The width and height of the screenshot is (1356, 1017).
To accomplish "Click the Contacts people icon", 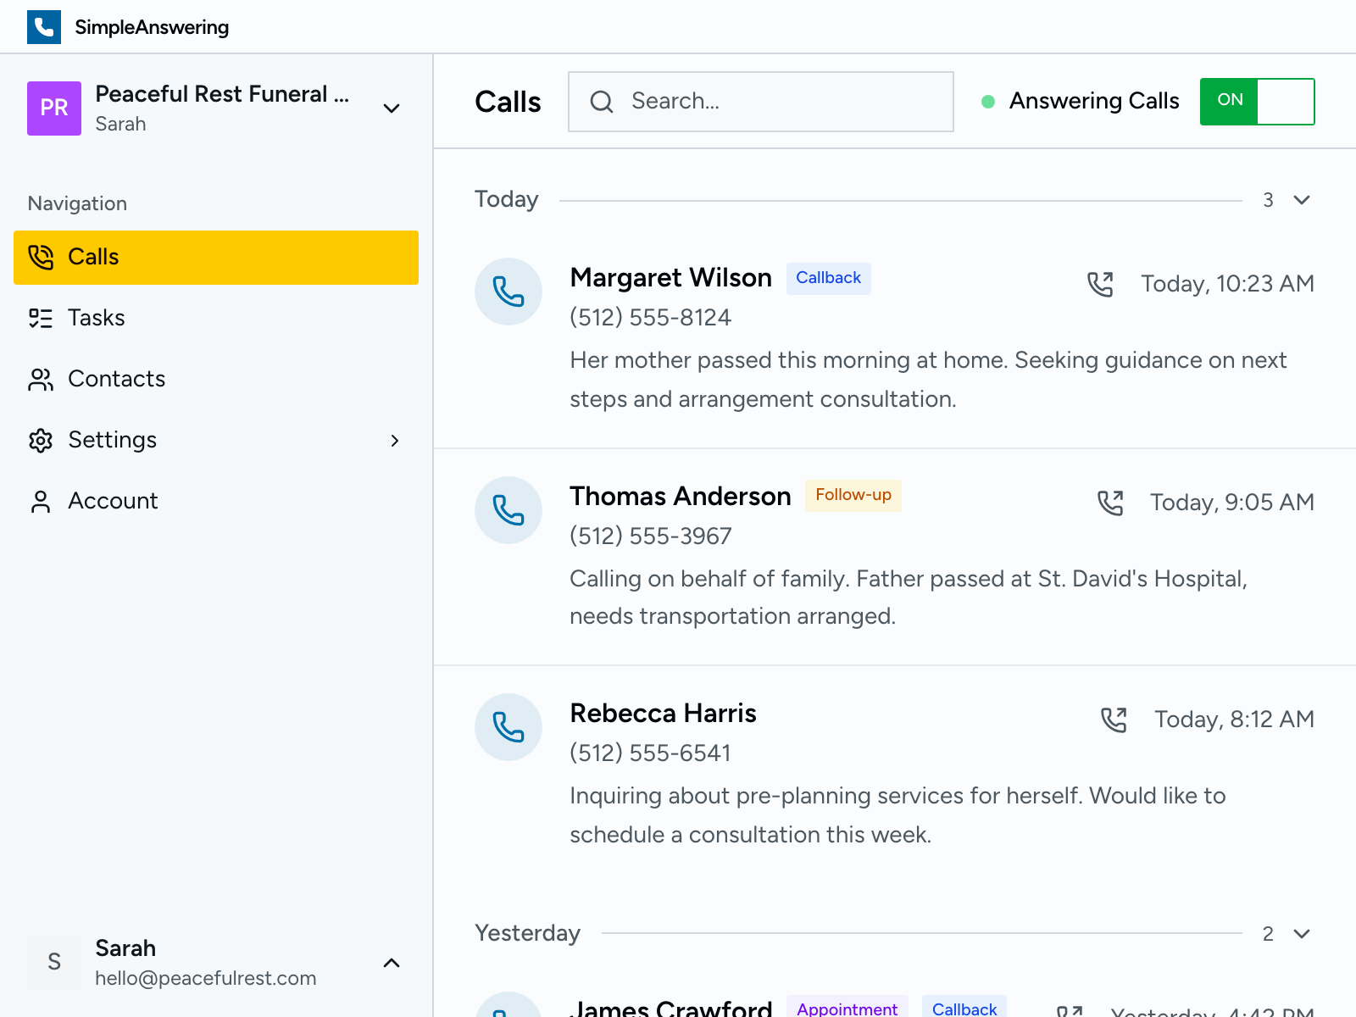I will (x=40, y=379).
